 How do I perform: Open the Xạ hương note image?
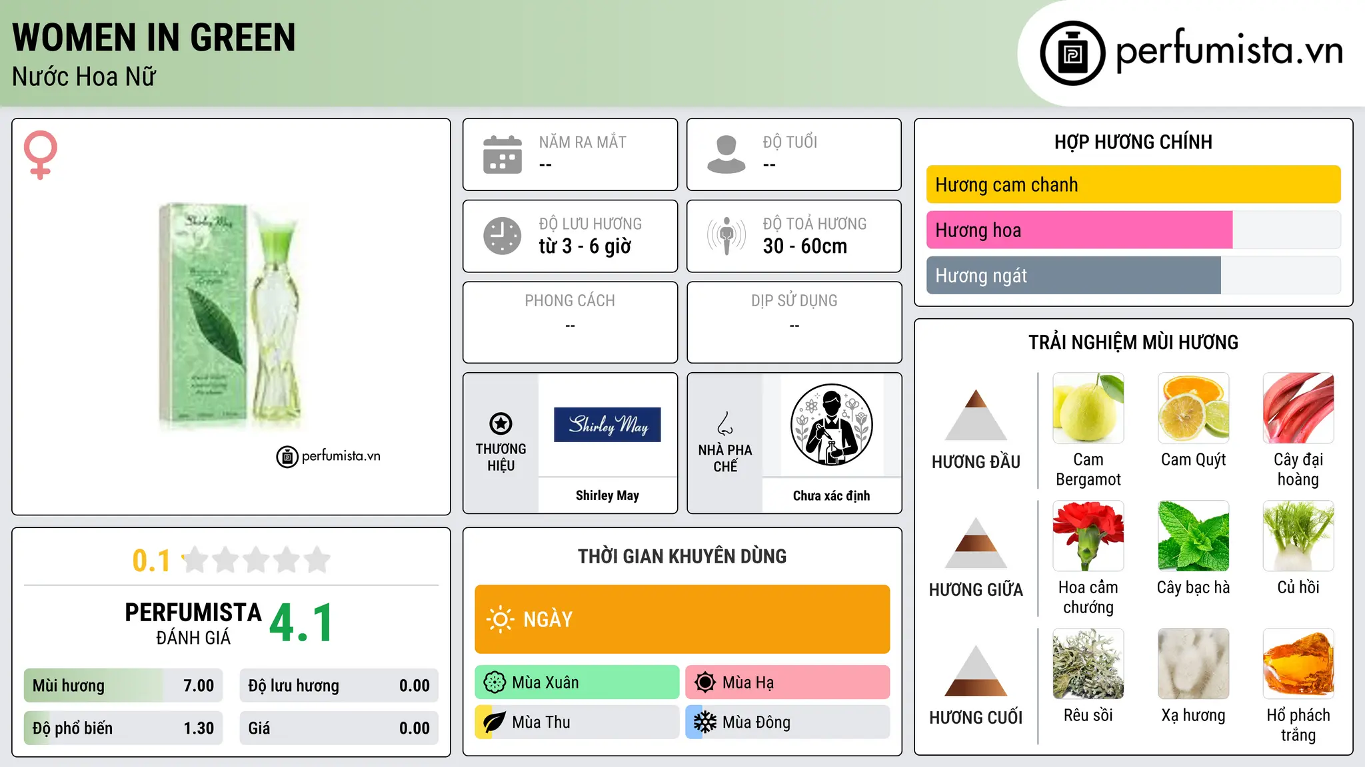point(1194,664)
